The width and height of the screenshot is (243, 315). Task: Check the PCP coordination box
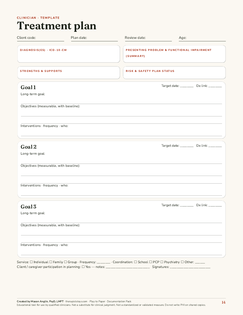click(151, 262)
